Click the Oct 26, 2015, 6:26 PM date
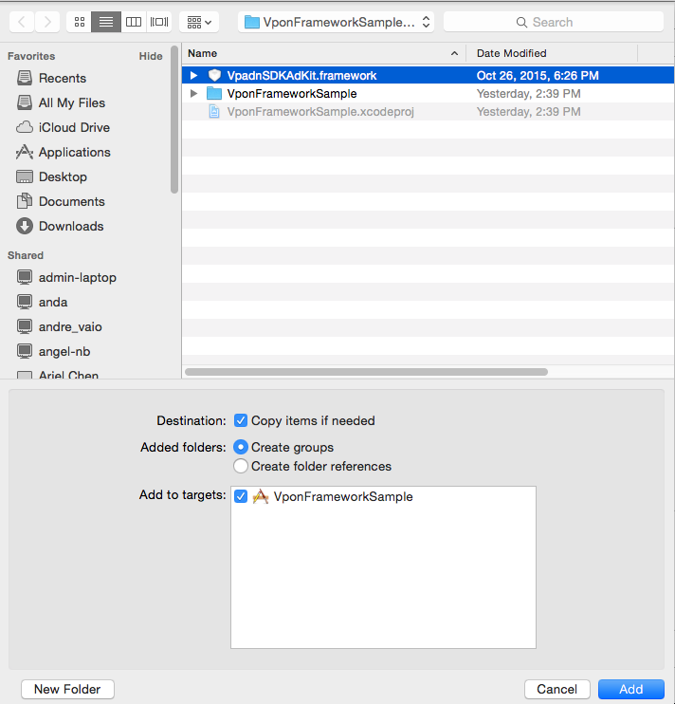The height and width of the screenshot is (704, 675). (x=538, y=76)
